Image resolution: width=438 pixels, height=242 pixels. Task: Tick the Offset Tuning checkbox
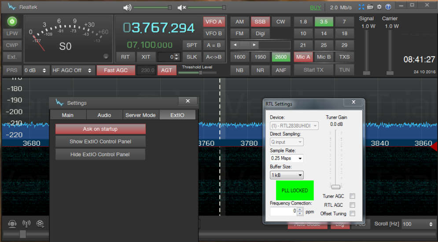click(352, 214)
